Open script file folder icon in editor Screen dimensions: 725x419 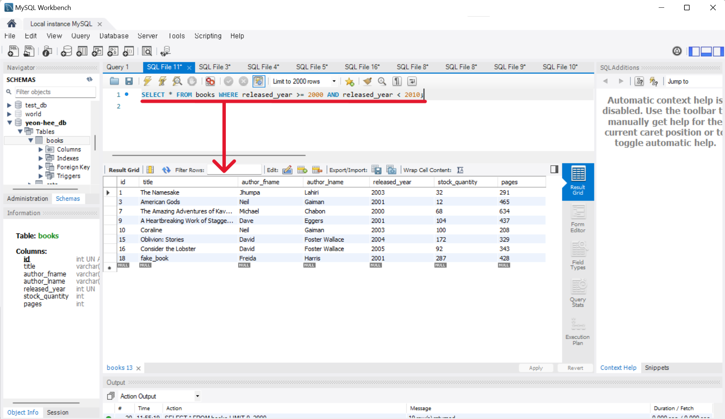point(115,81)
